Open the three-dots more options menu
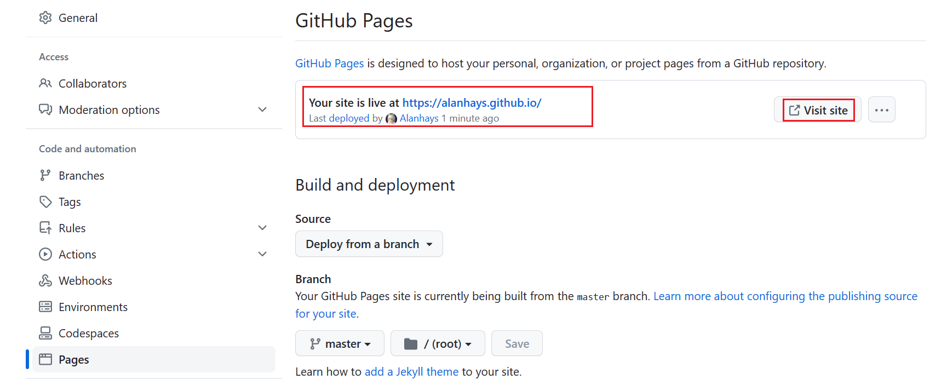 [881, 110]
